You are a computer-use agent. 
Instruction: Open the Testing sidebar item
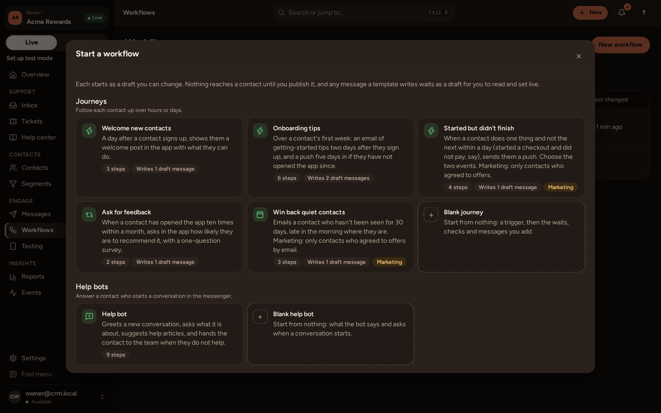32,246
